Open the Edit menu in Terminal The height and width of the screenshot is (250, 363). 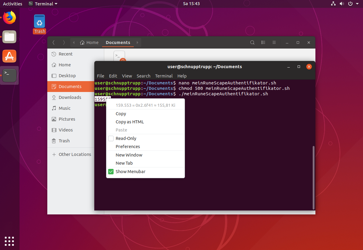pos(113,76)
